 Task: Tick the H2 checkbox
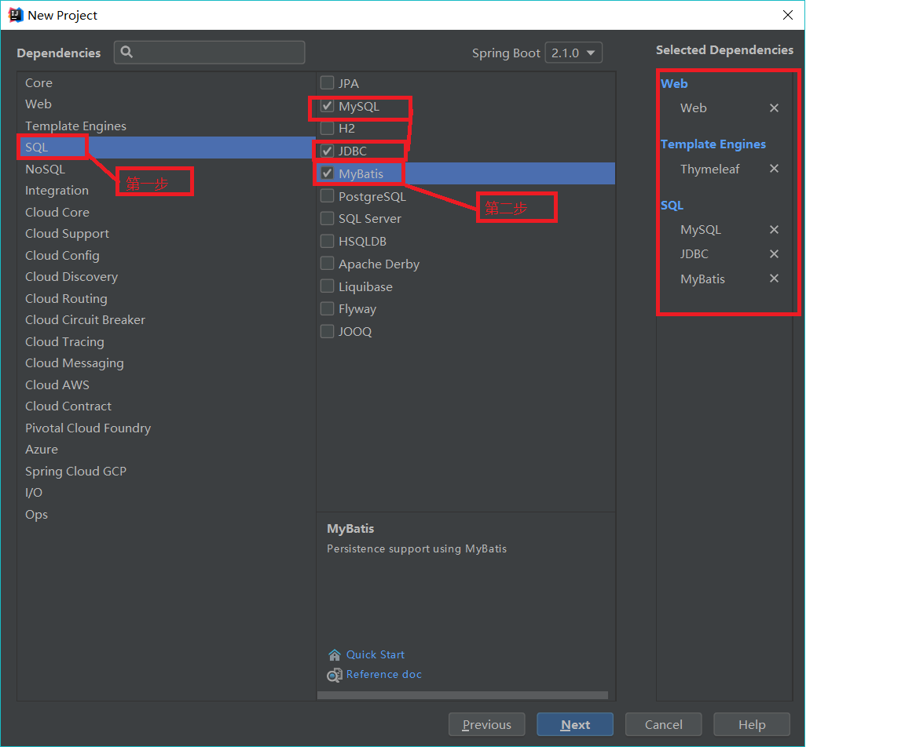tap(328, 127)
